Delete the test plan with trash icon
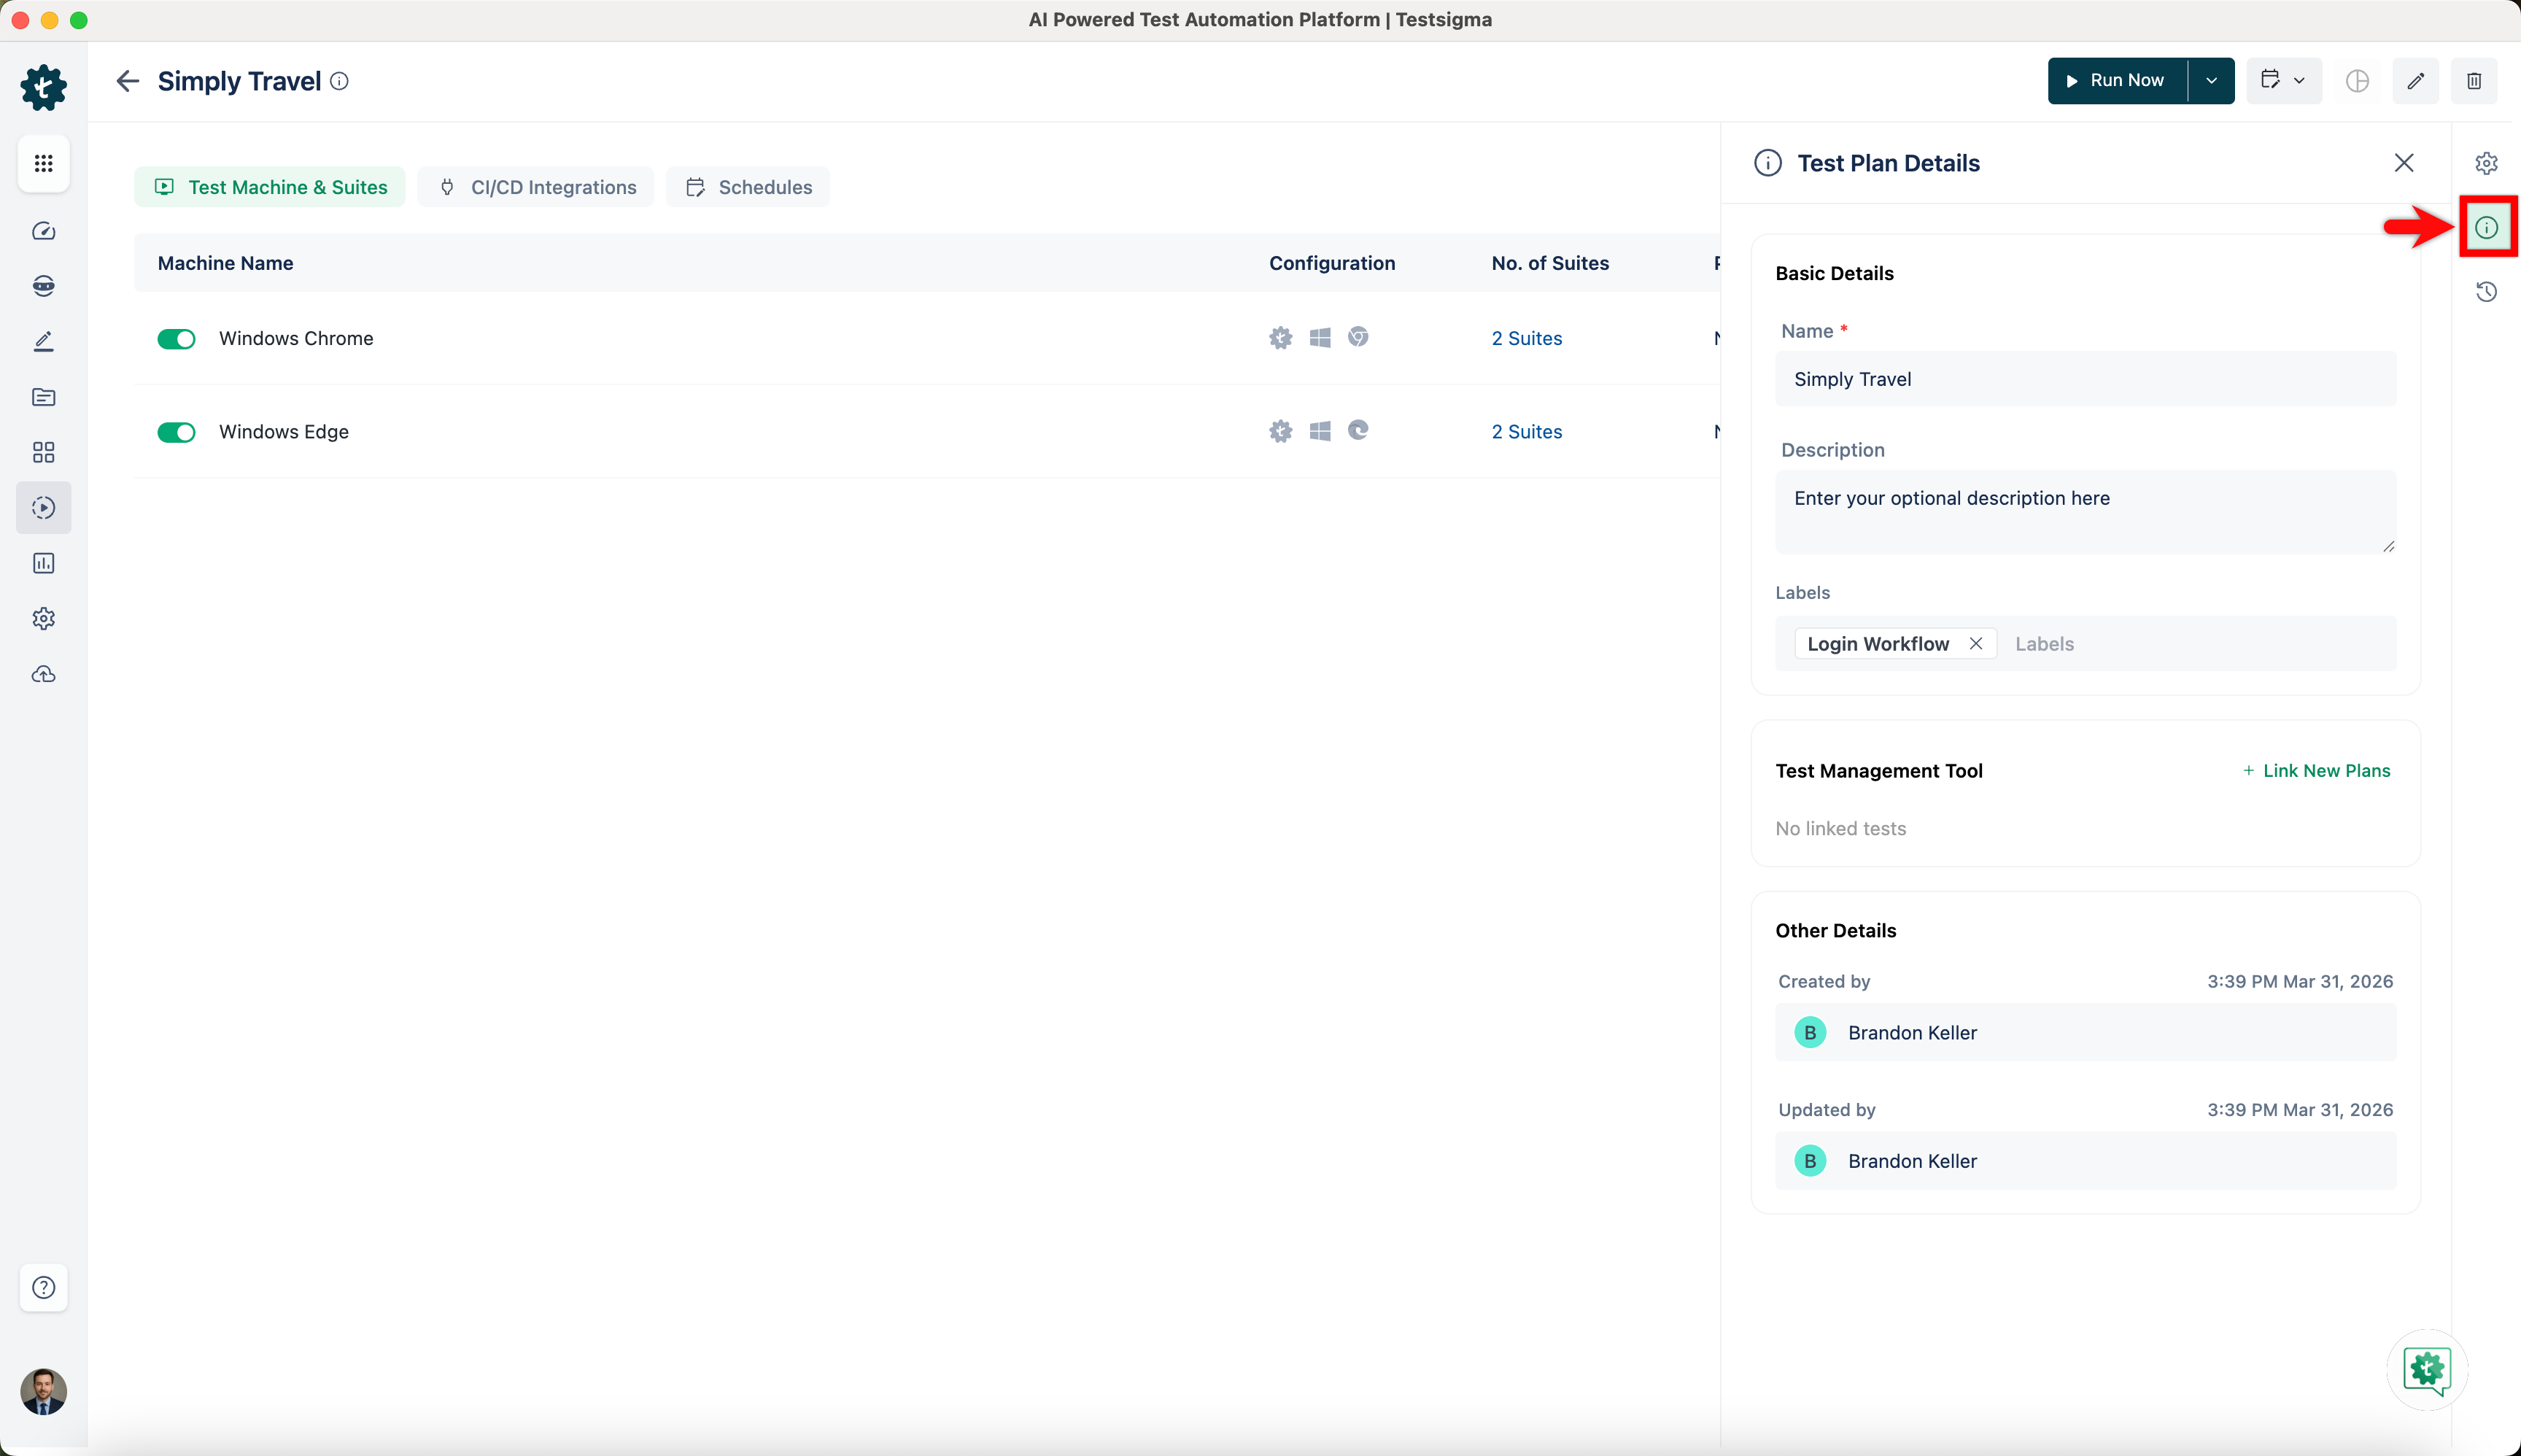 (x=2474, y=81)
